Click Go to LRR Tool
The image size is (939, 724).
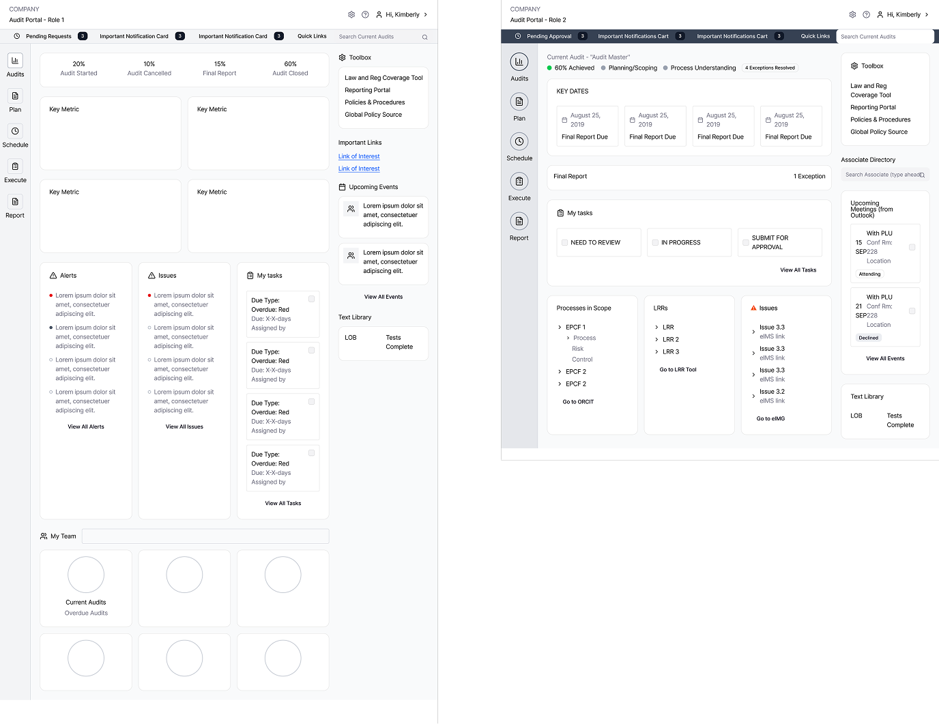678,370
